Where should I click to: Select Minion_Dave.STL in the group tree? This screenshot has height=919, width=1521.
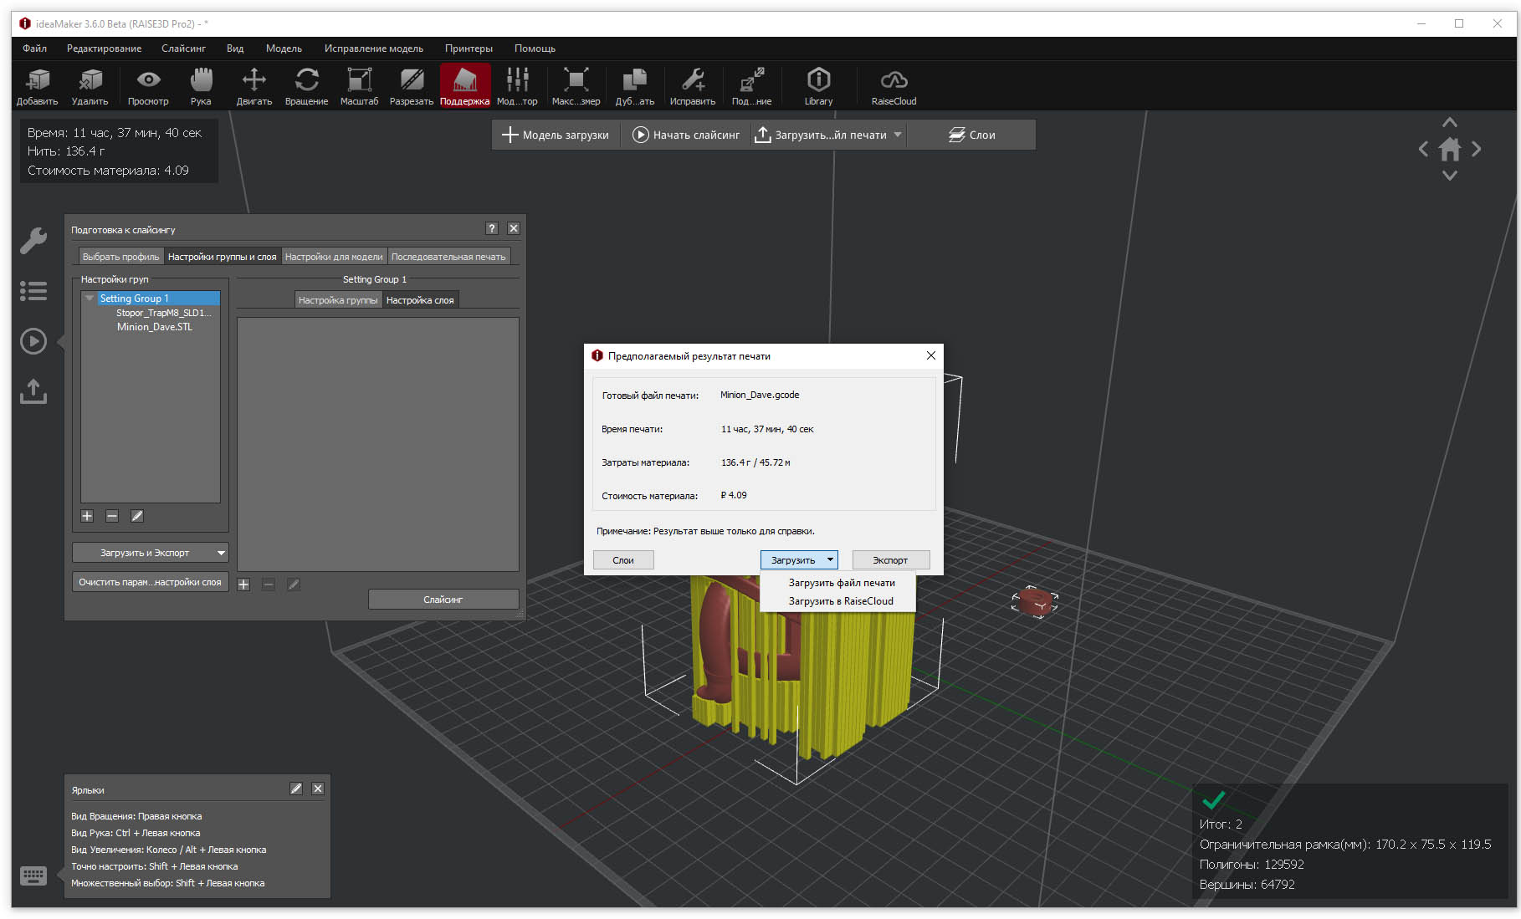[155, 327]
